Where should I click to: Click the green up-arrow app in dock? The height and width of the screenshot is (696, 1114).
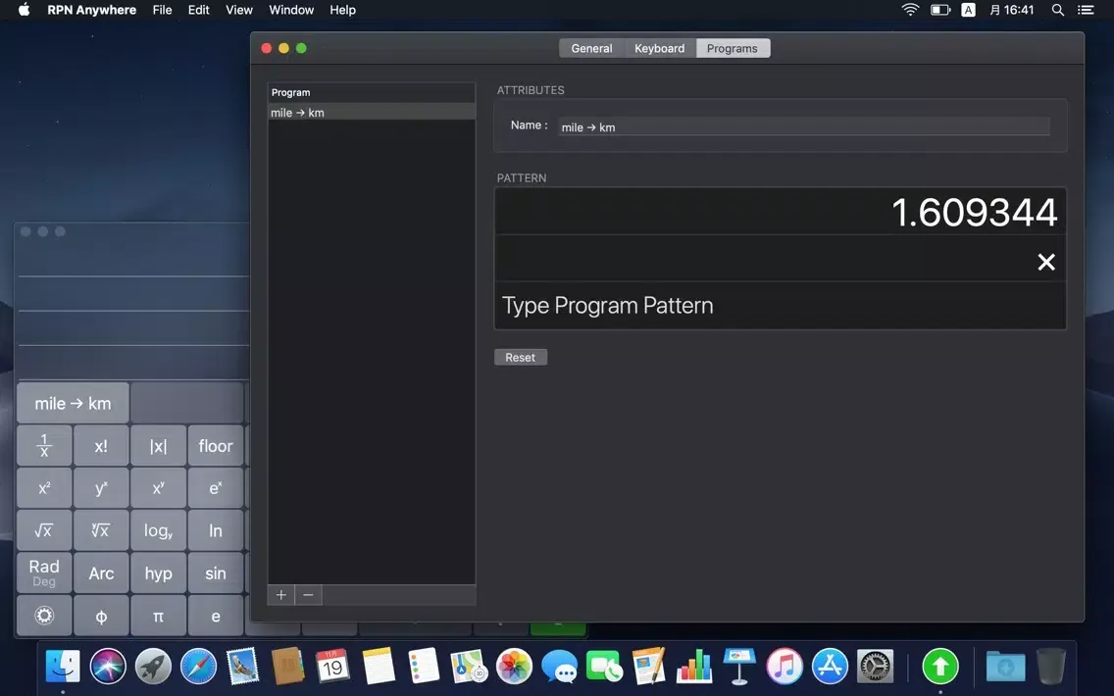point(939,667)
